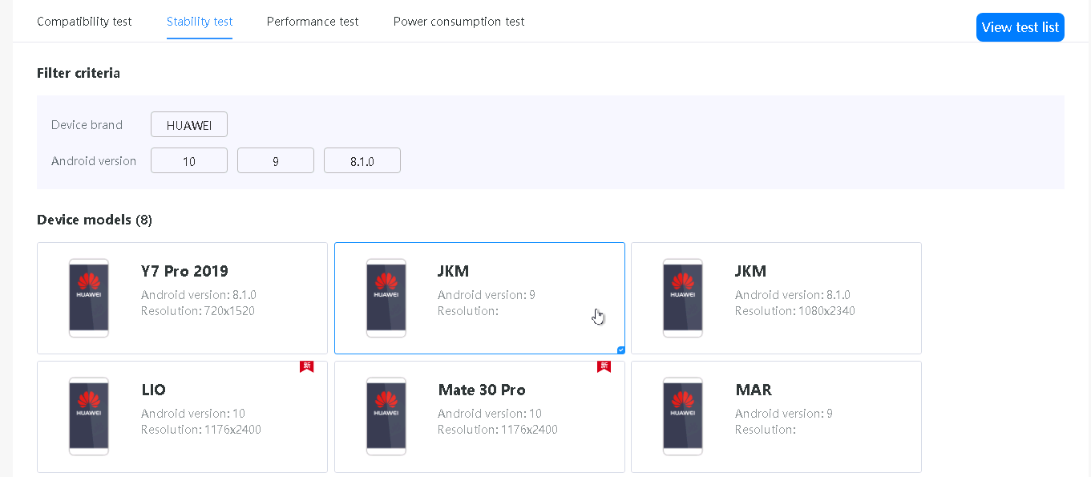Image resolution: width=1091 pixels, height=477 pixels.
Task: Click the MAR device title
Action: (754, 390)
